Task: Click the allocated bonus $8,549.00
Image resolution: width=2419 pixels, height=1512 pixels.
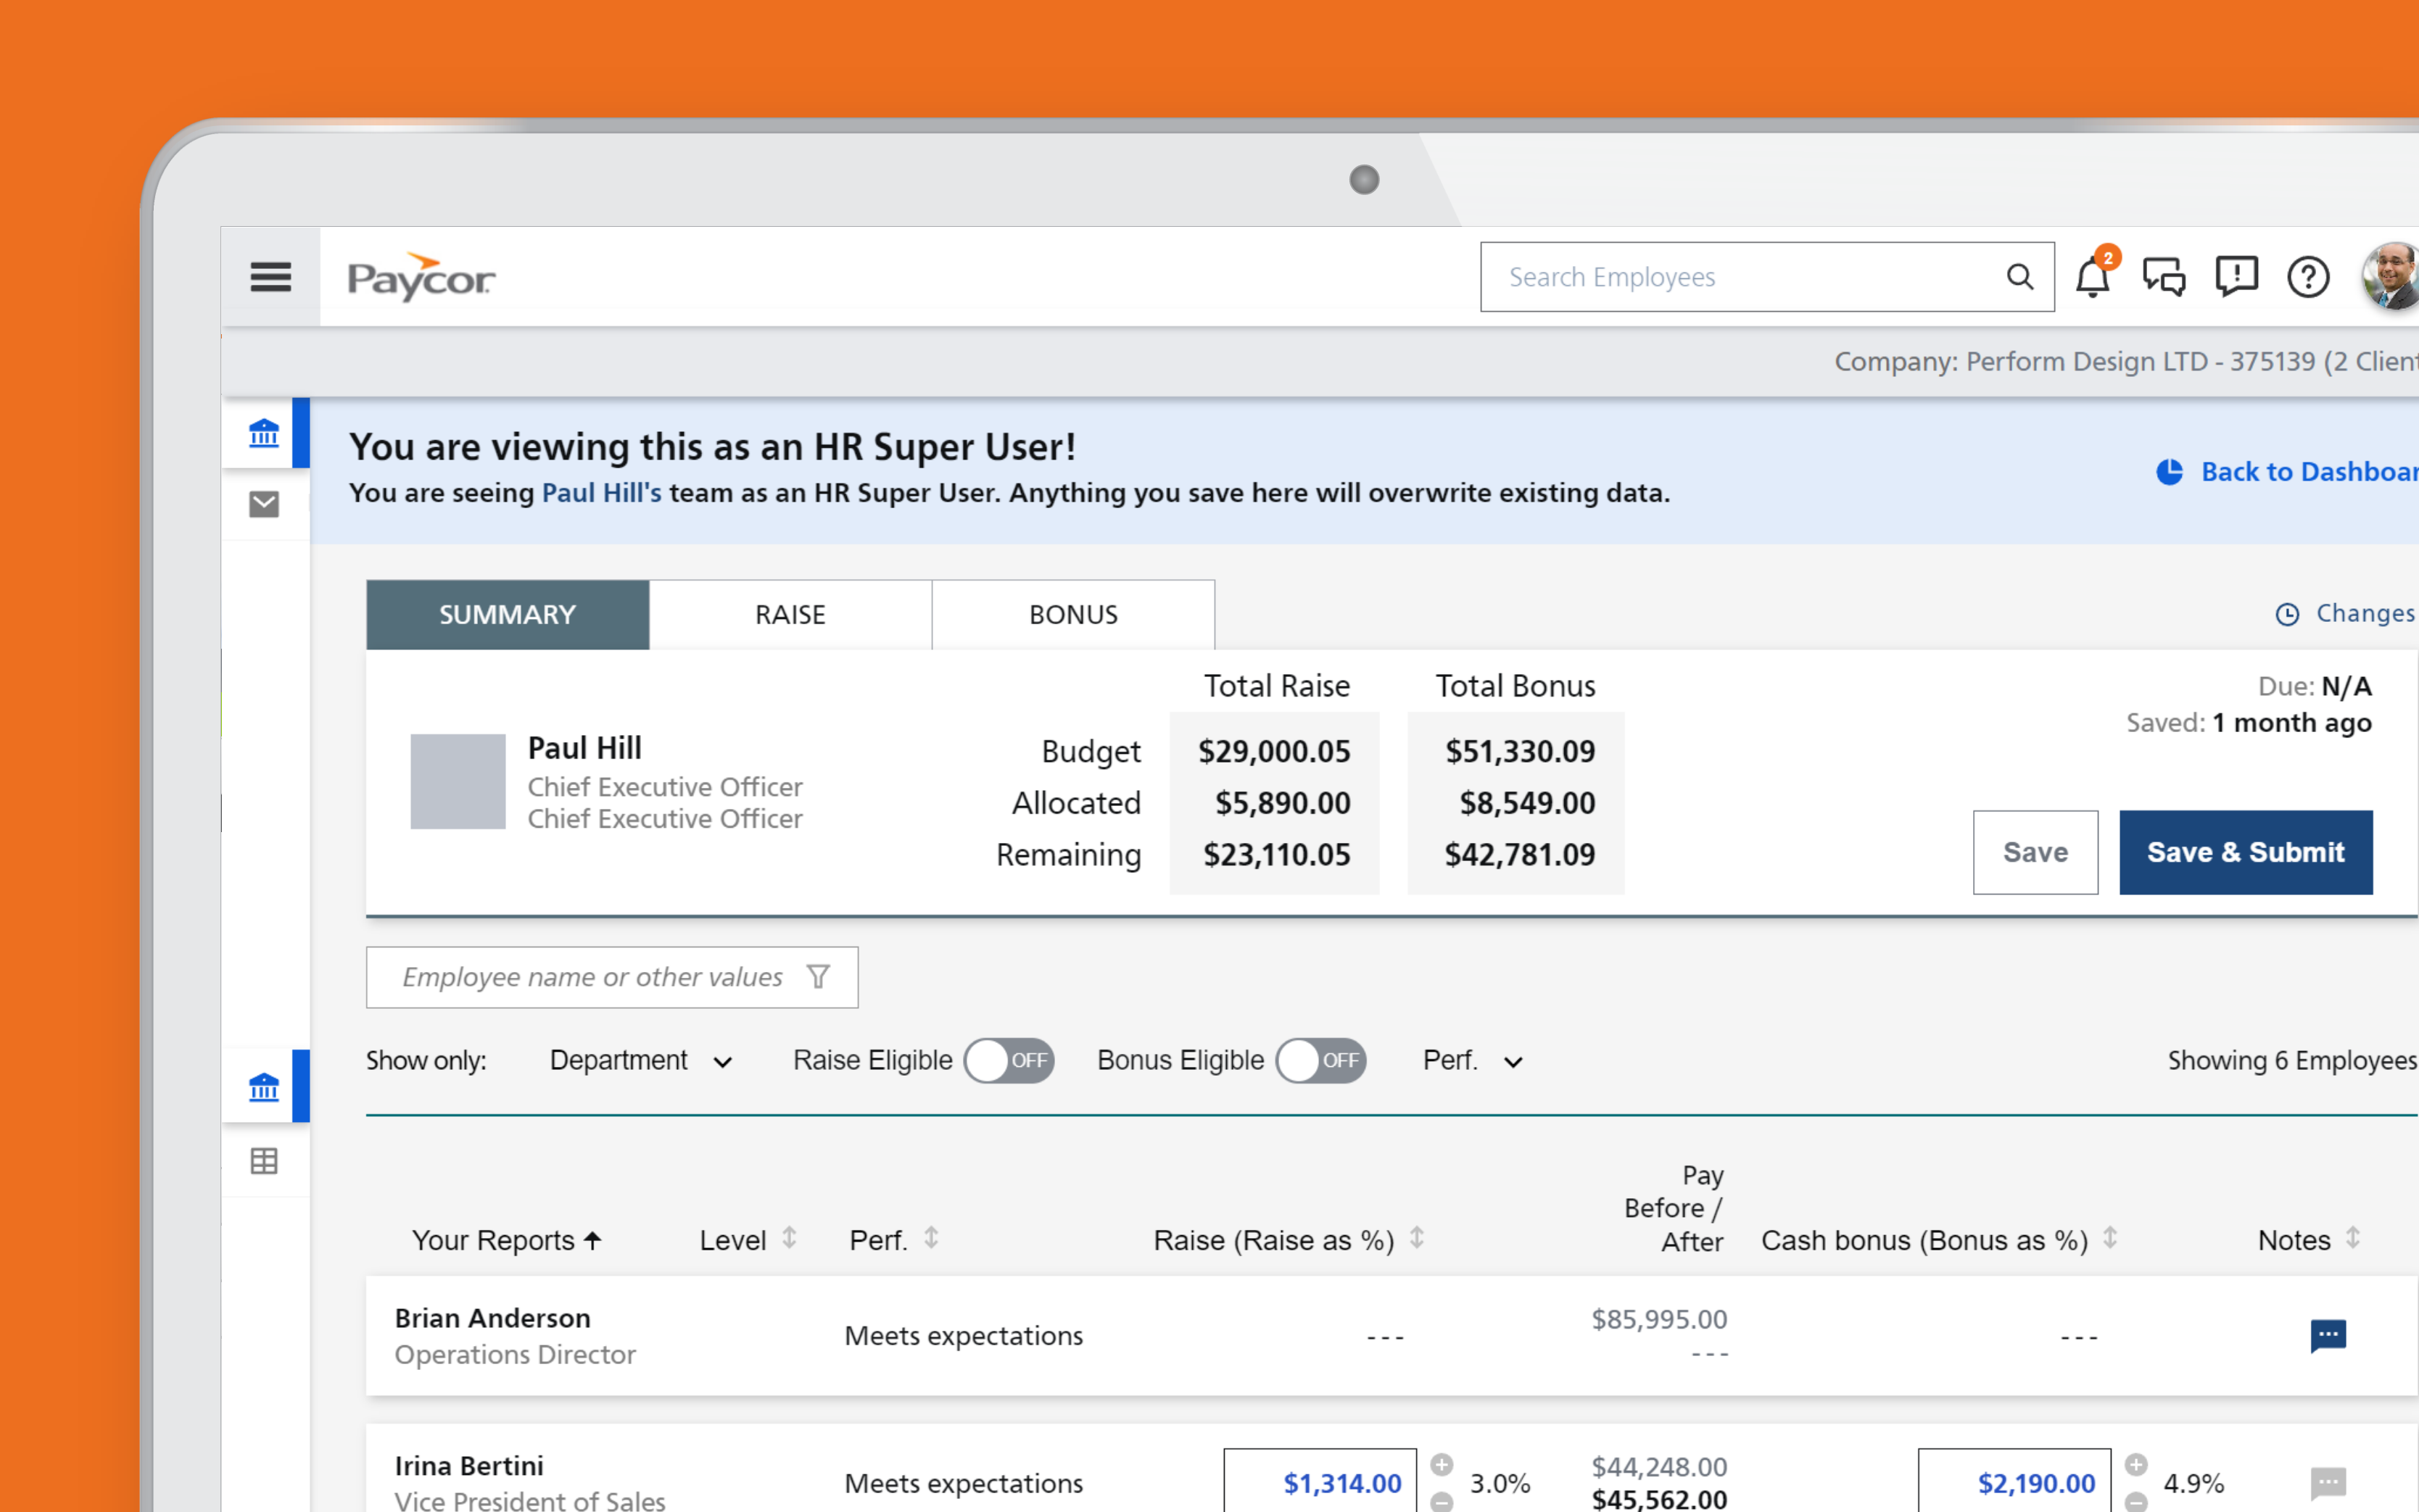Action: (1526, 803)
